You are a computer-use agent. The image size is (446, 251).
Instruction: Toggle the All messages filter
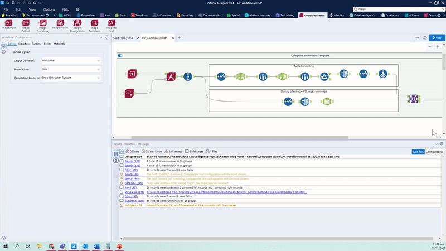[x=122, y=152]
